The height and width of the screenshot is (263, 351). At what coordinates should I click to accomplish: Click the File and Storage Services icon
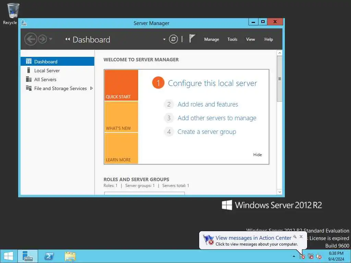click(x=29, y=88)
